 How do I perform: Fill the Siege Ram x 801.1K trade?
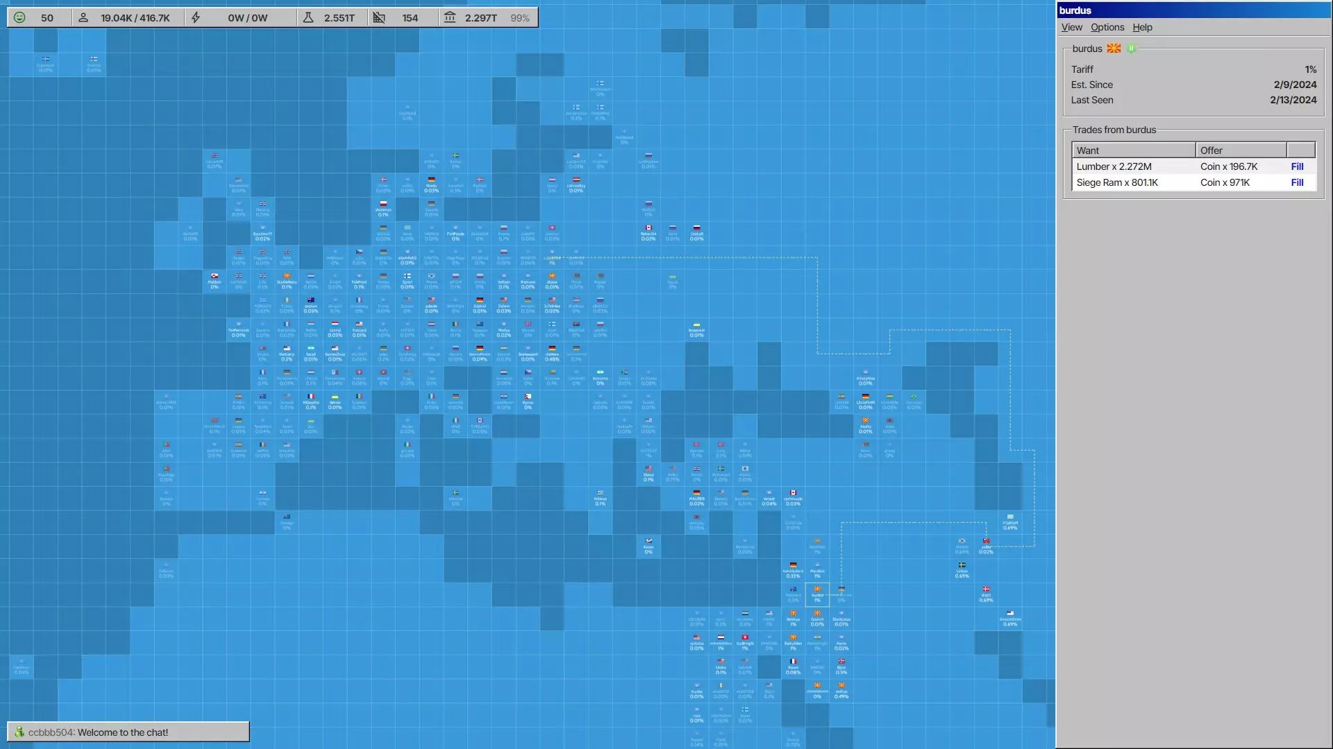tap(1297, 182)
